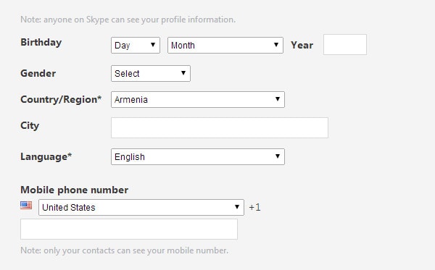Image resolution: width=435 pixels, height=270 pixels.
Task: Click the Year label
Action: (x=302, y=45)
